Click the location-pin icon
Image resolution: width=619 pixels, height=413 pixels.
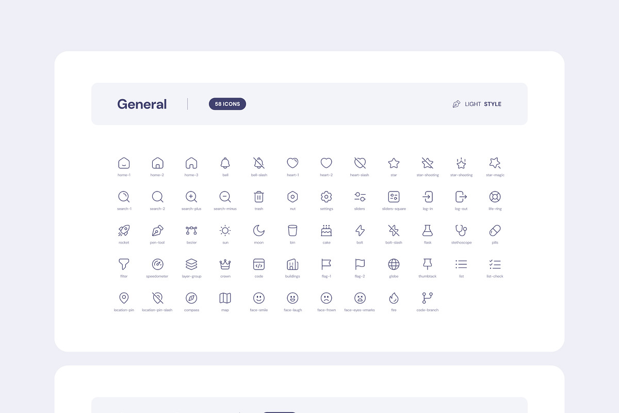124,298
